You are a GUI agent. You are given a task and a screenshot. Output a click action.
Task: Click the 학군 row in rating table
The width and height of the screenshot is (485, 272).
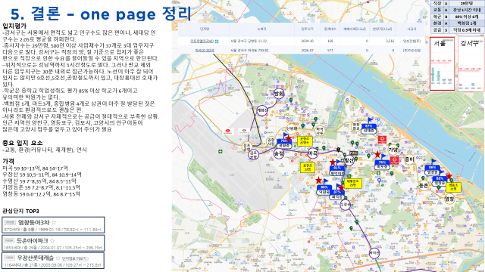coord(458,17)
